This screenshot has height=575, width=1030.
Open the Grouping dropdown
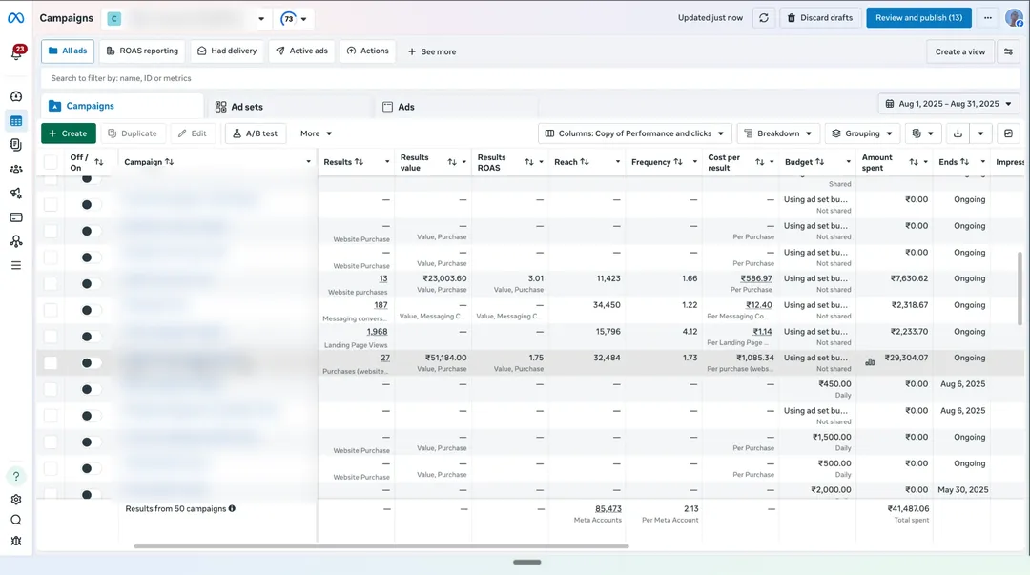point(862,133)
